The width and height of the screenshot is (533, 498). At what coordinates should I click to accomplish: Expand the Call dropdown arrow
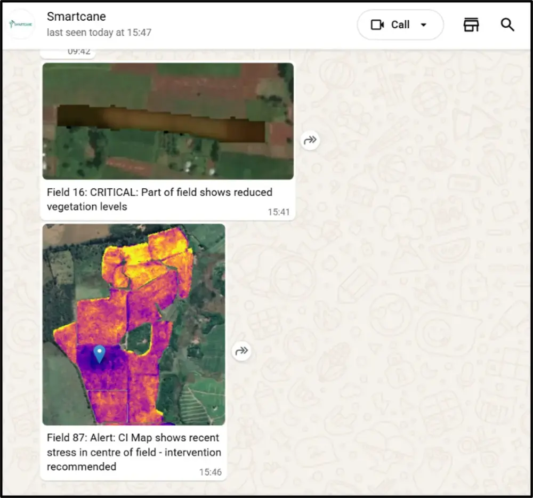click(424, 25)
